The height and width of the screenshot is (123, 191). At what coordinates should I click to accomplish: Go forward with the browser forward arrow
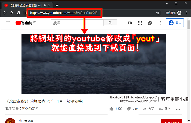point(11,13)
